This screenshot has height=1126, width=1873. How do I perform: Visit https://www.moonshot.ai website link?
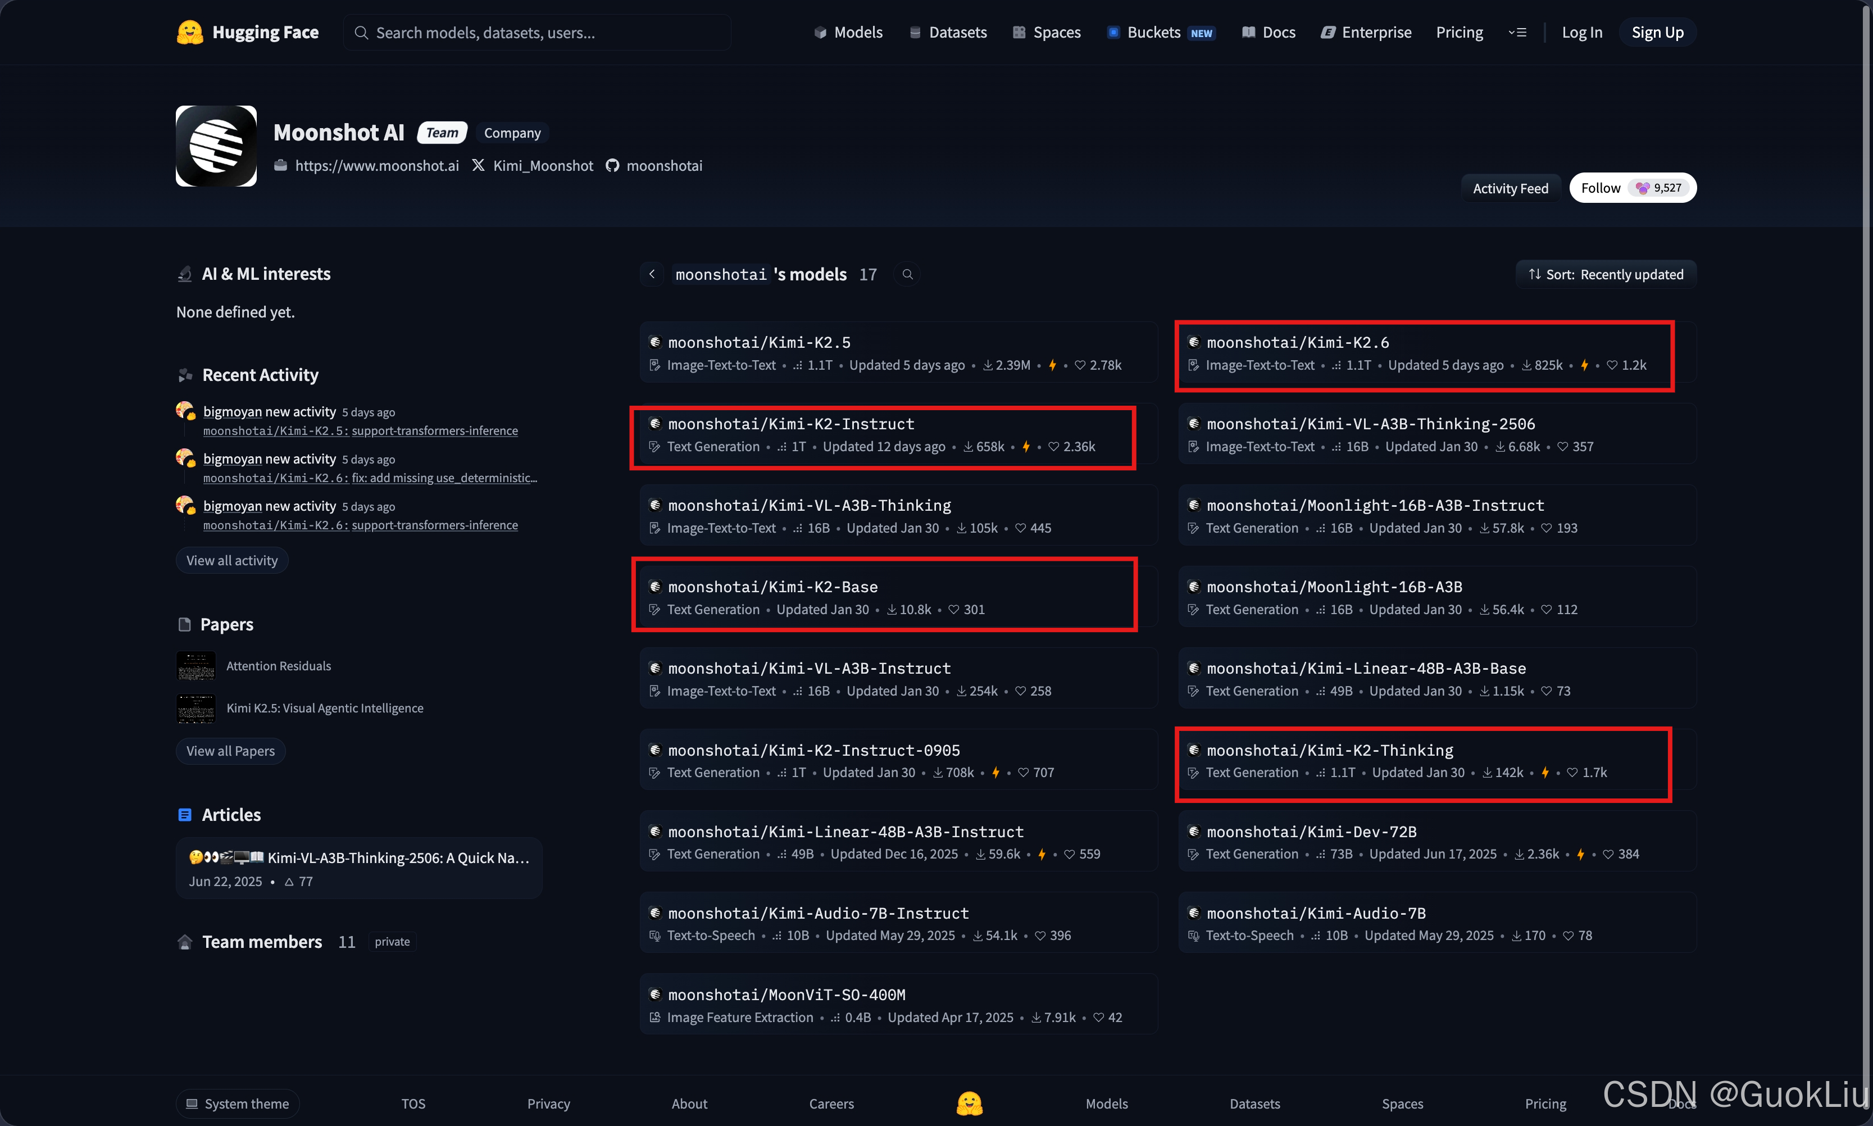tap(366, 165)
